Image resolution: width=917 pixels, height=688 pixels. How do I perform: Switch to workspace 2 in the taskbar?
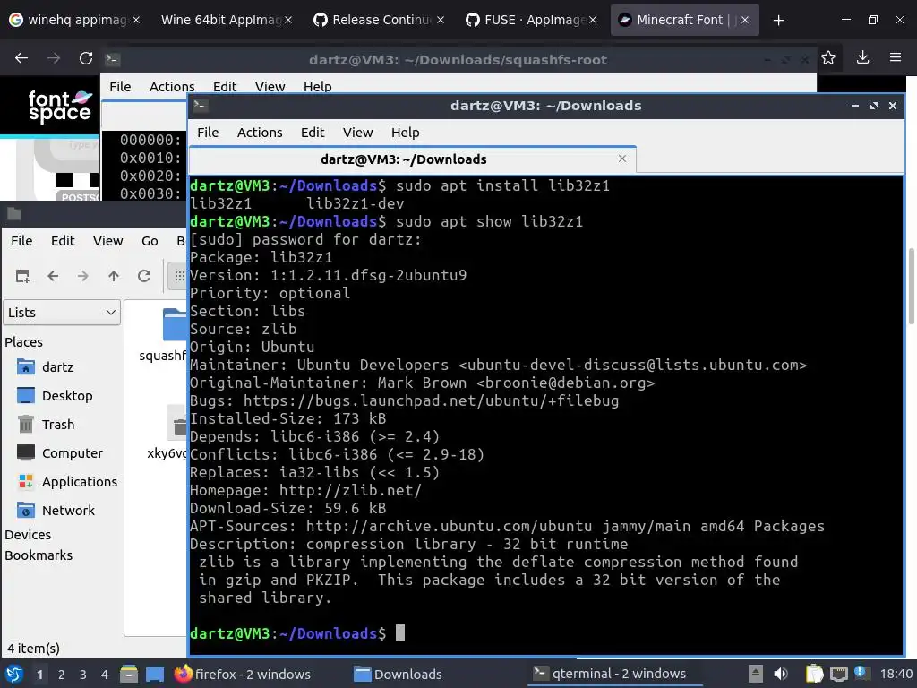pos(62,675)
